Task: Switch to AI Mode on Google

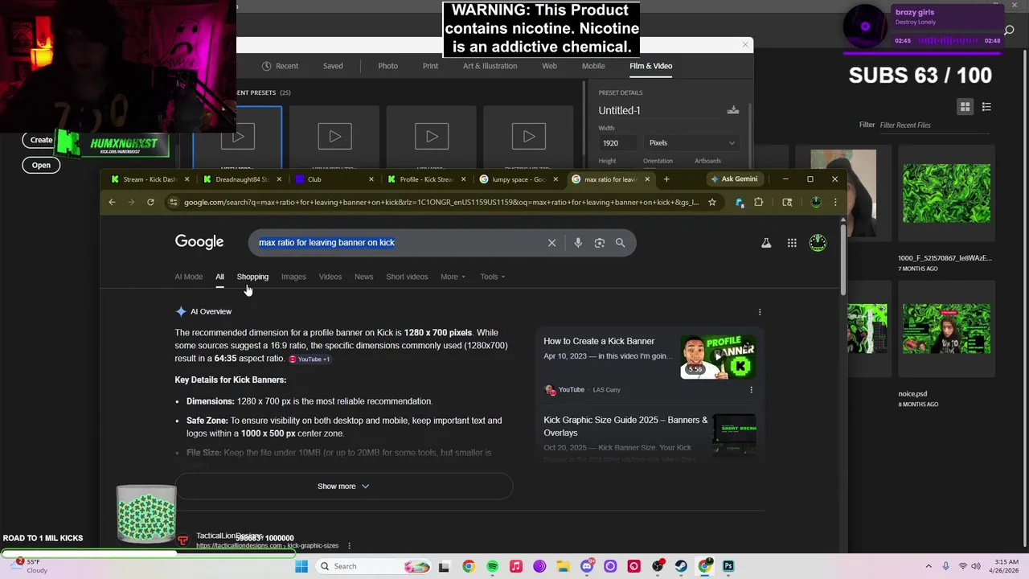Action: (189, 277)
